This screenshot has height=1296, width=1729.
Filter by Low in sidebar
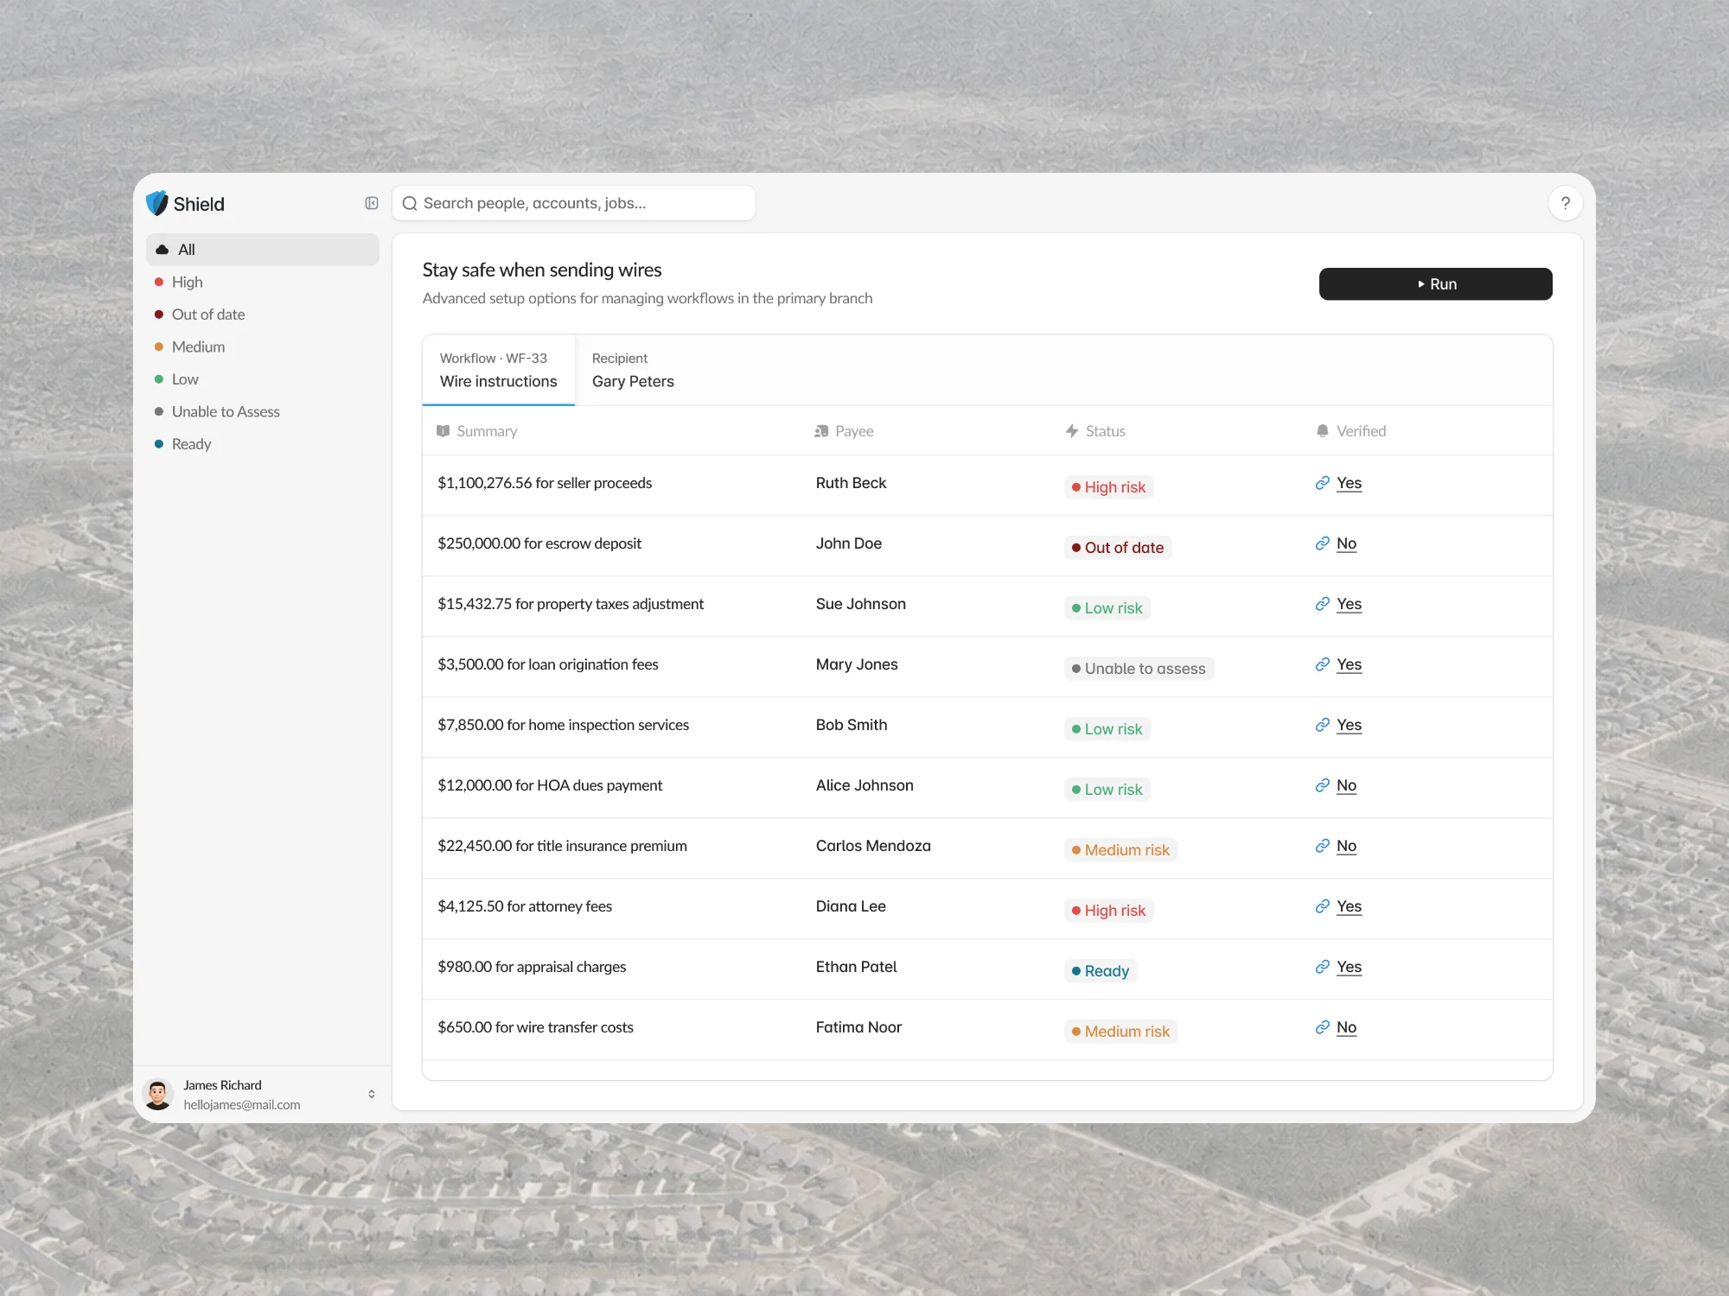(262, 379)
